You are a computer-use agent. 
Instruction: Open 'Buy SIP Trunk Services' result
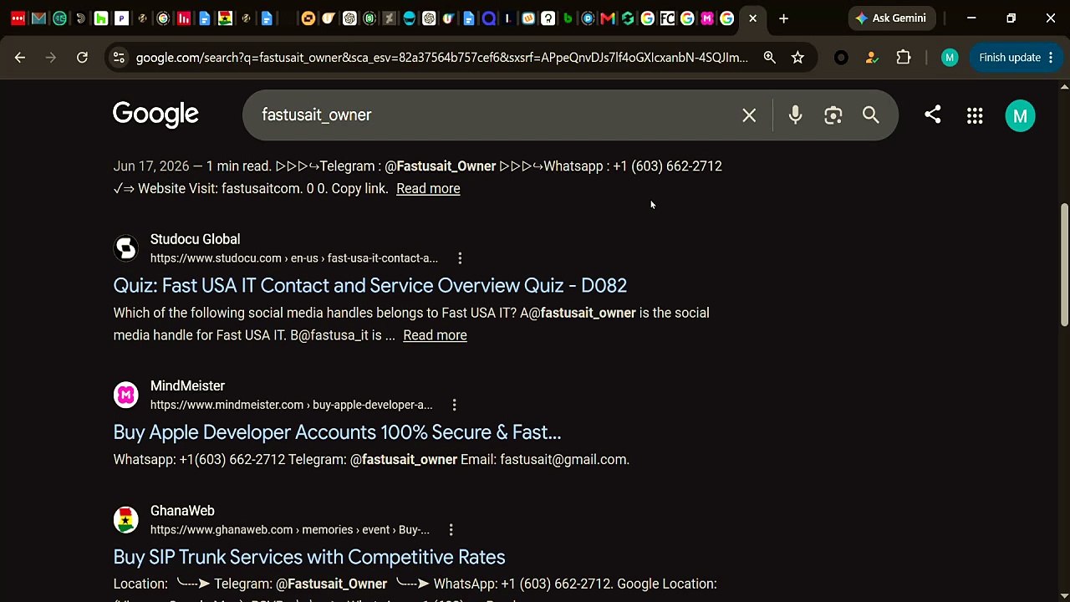(309, 558)
